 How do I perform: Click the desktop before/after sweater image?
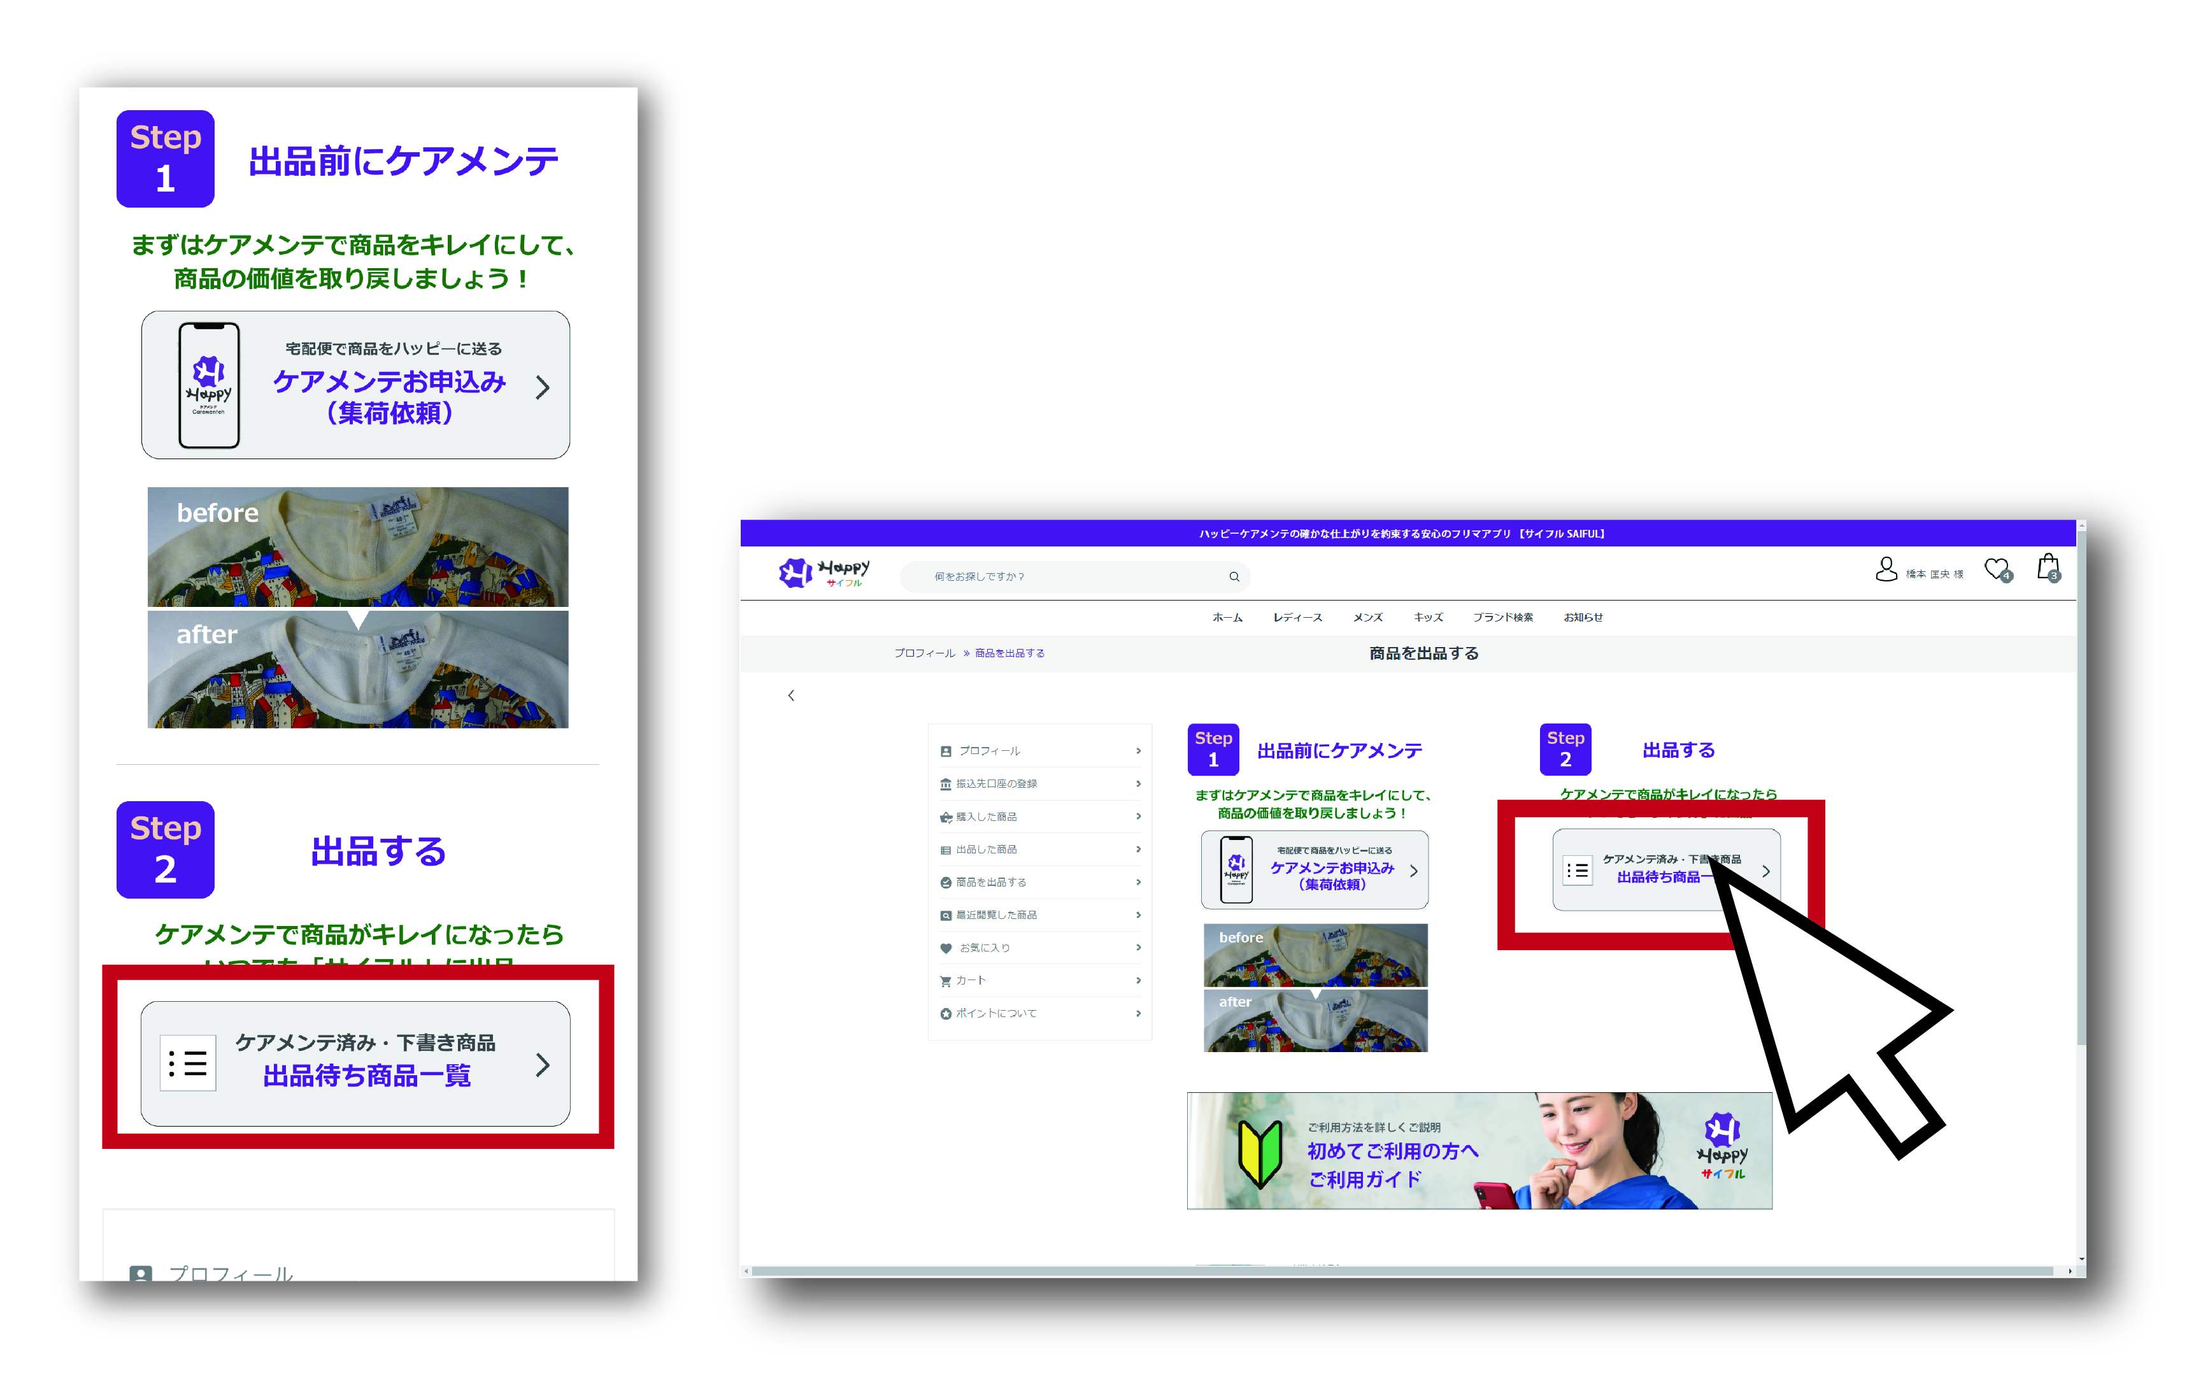[x=1316, y=988]
